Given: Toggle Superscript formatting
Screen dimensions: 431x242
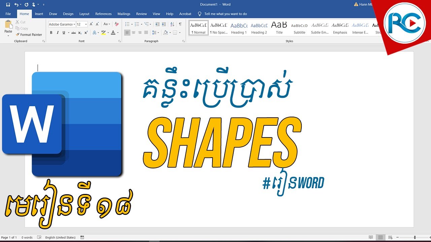Looking at the screenshot, I should (x=86, y=33).
